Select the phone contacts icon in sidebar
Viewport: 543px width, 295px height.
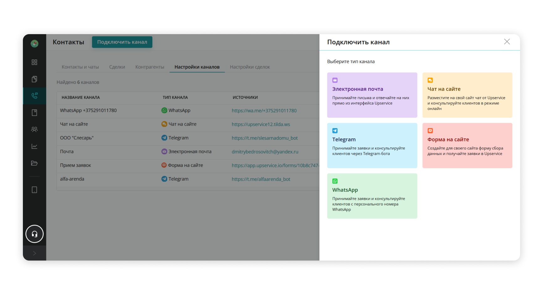[x=34, y=96]
